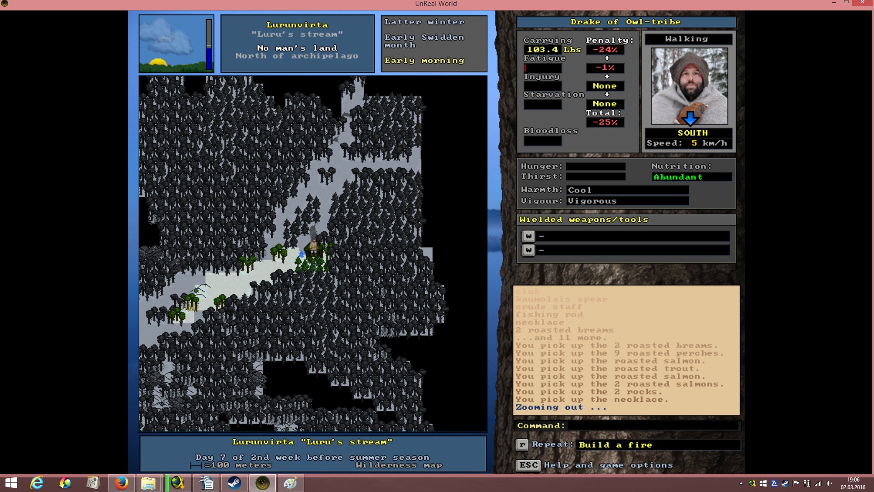This screenshot has height=492, width=874.
Task: Click Help and game options
Action: 608,465
